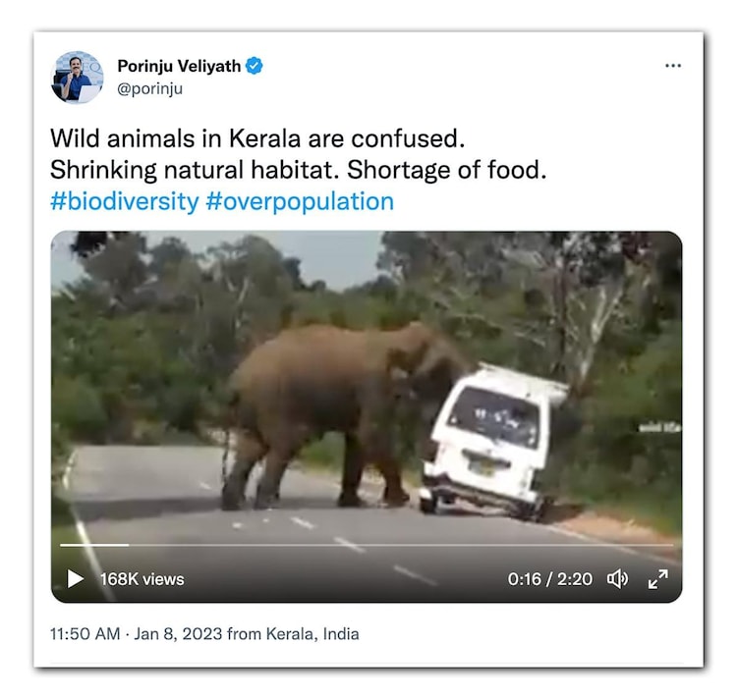The width and height of the screenshot is (737, 699).
Task: Click the Porinju Veliyath display name
Action: pyautogui.click(x=179, y=67)
